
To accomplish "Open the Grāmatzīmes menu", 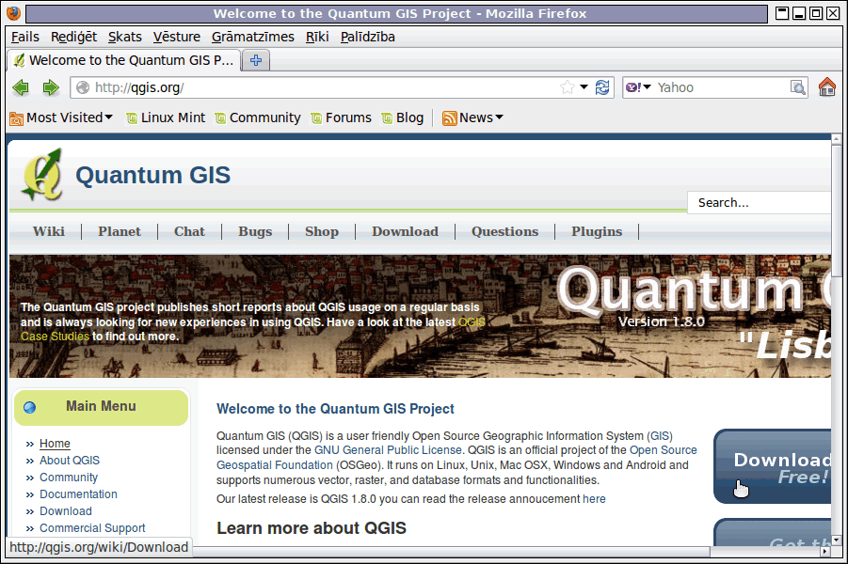I will tap(253, 37).
